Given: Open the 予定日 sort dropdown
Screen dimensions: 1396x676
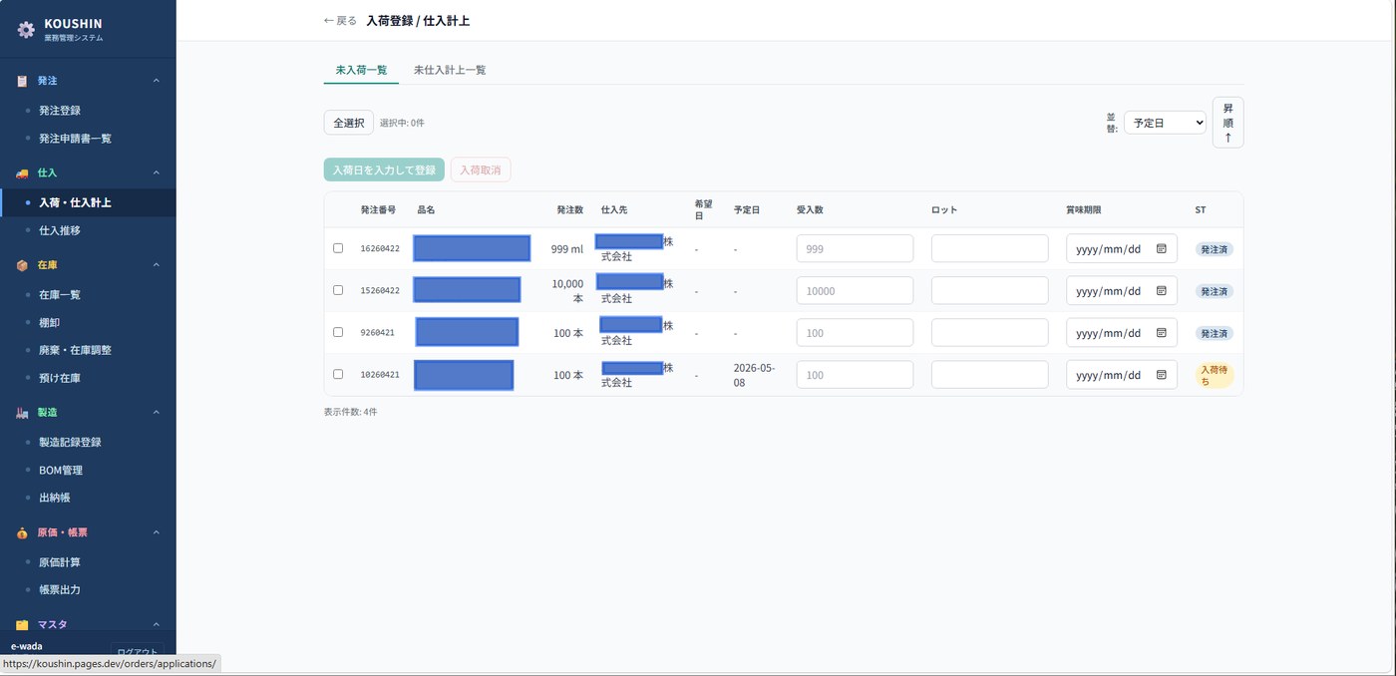Looking at the screenshot, I should click(1165, 123).
